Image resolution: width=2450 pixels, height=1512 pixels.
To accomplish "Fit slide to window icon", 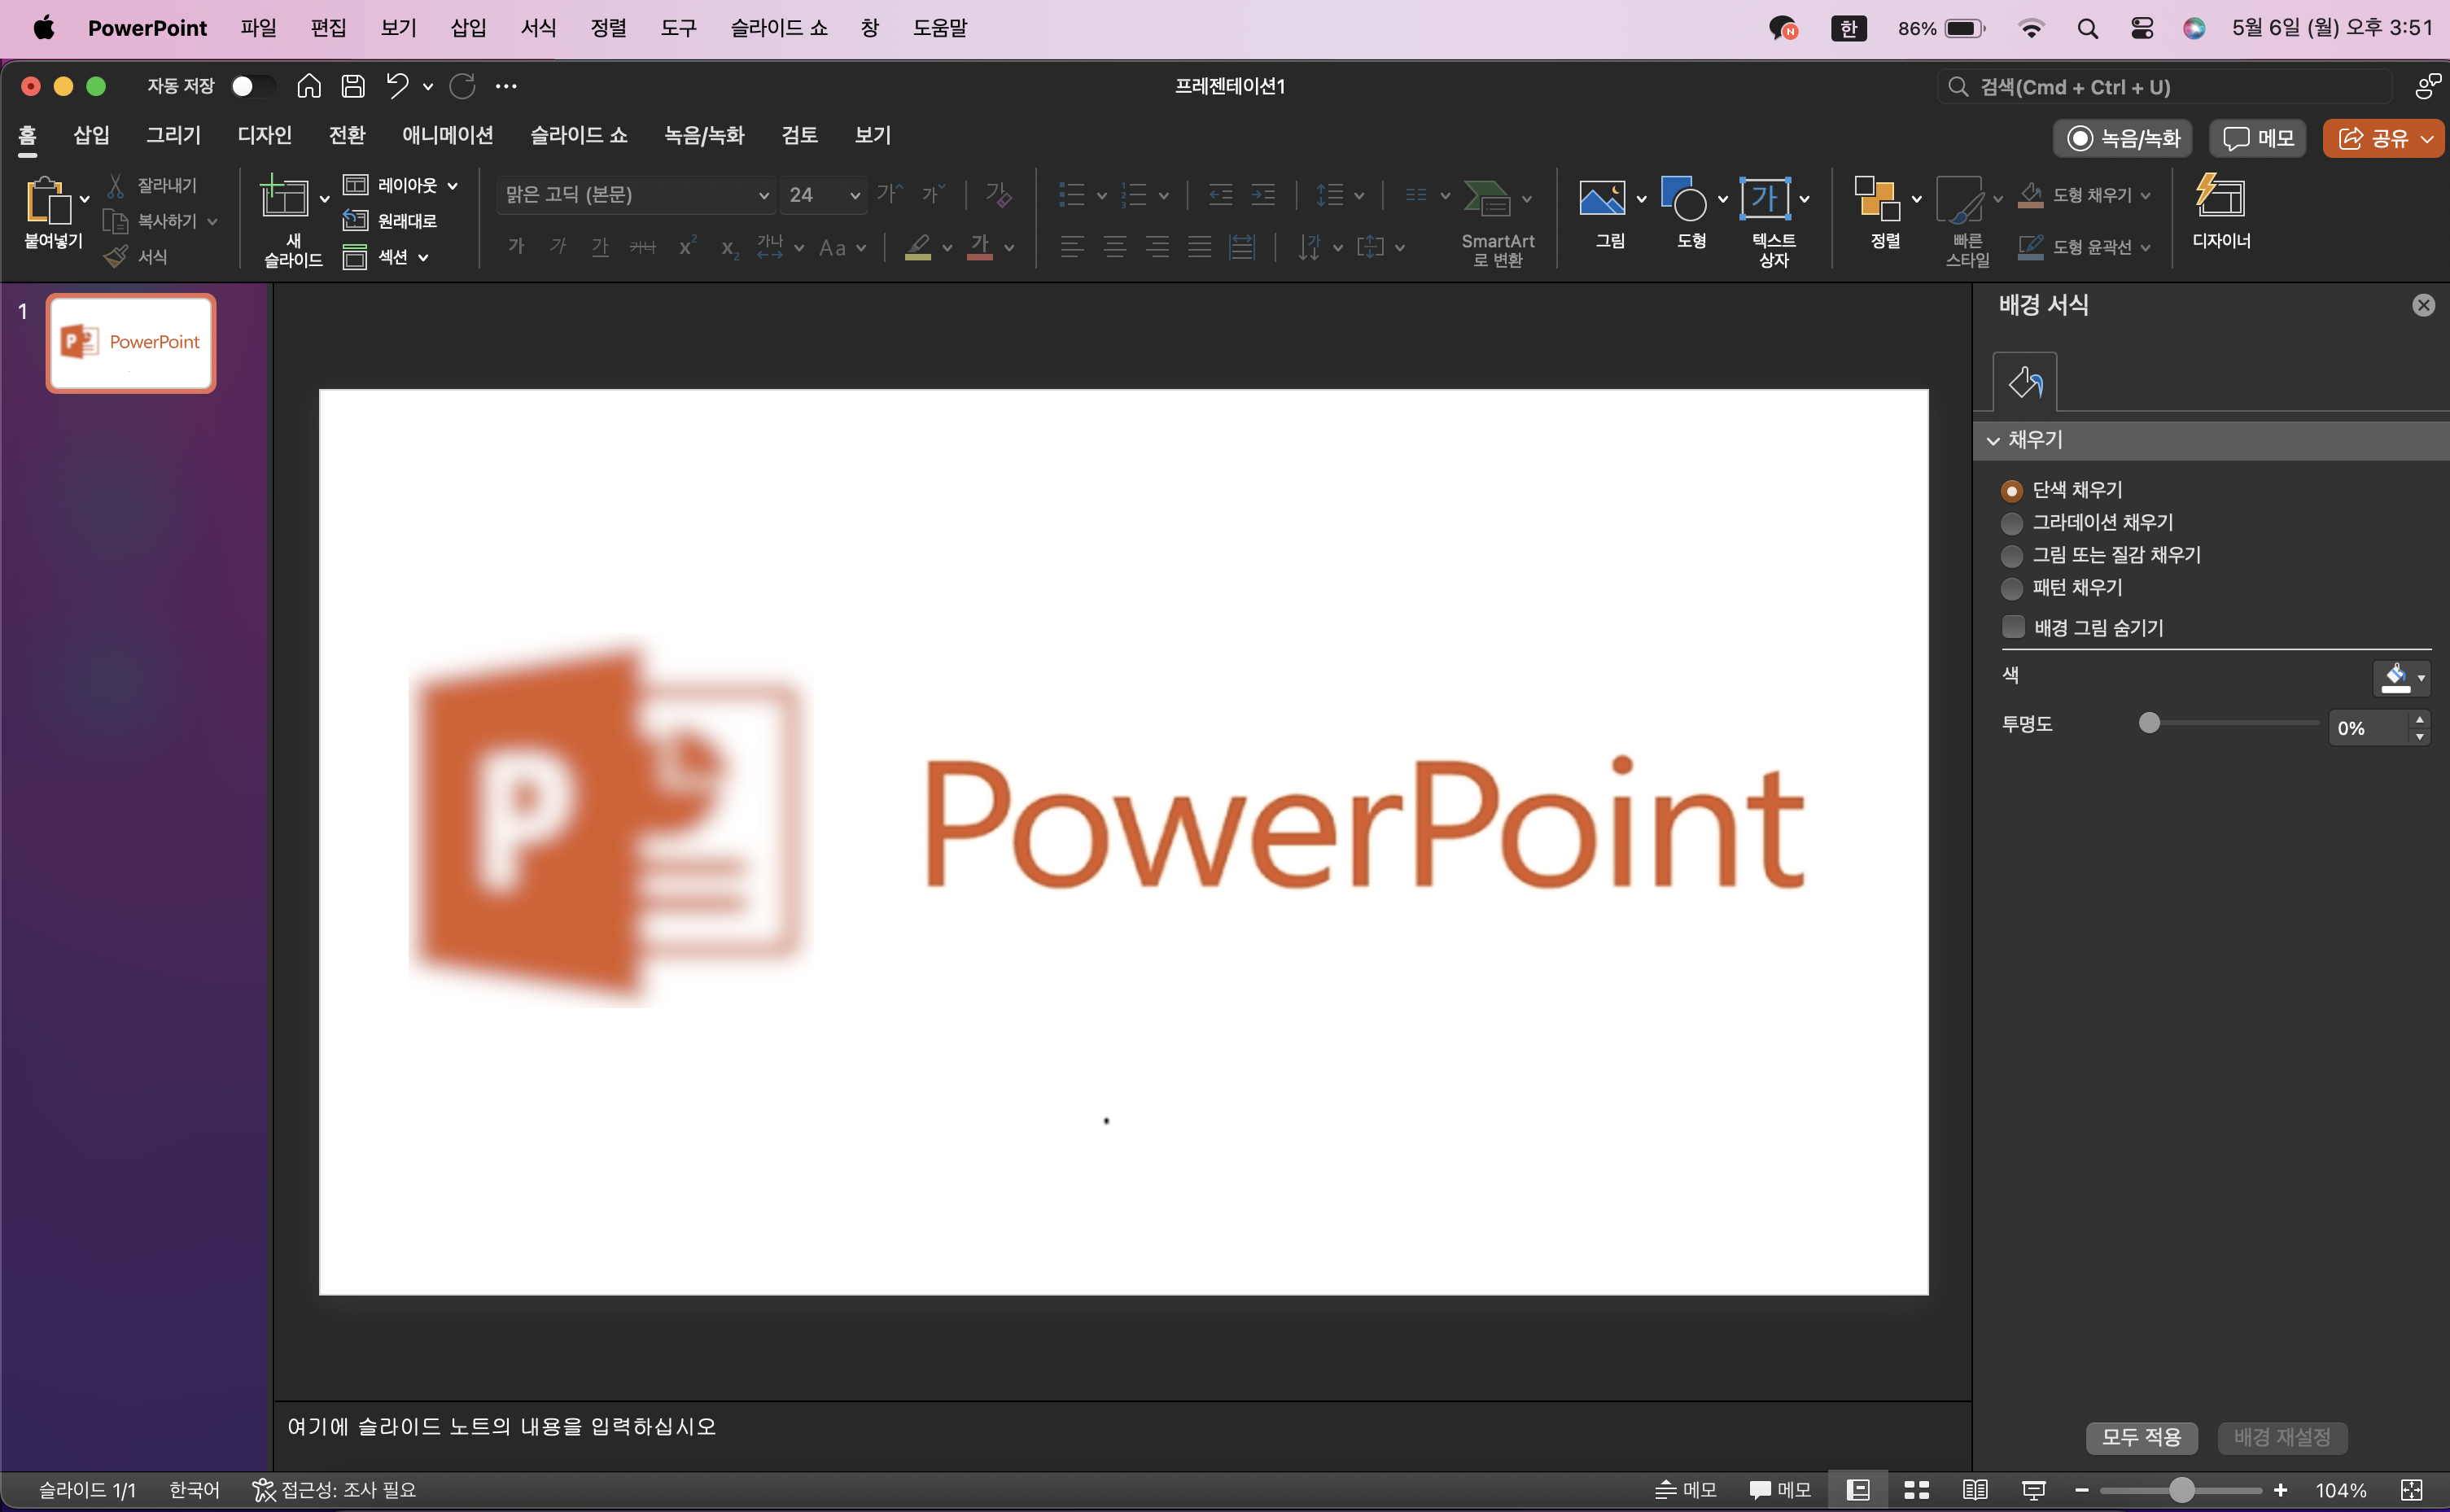I will coord(2412,1490).
